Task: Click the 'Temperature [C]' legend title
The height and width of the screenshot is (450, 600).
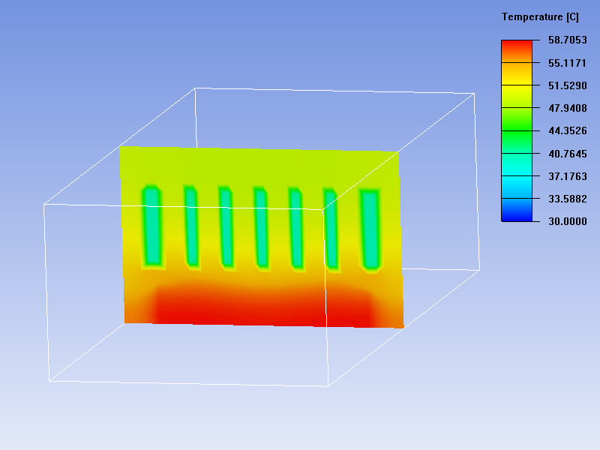Action: [x=540, y=17]
